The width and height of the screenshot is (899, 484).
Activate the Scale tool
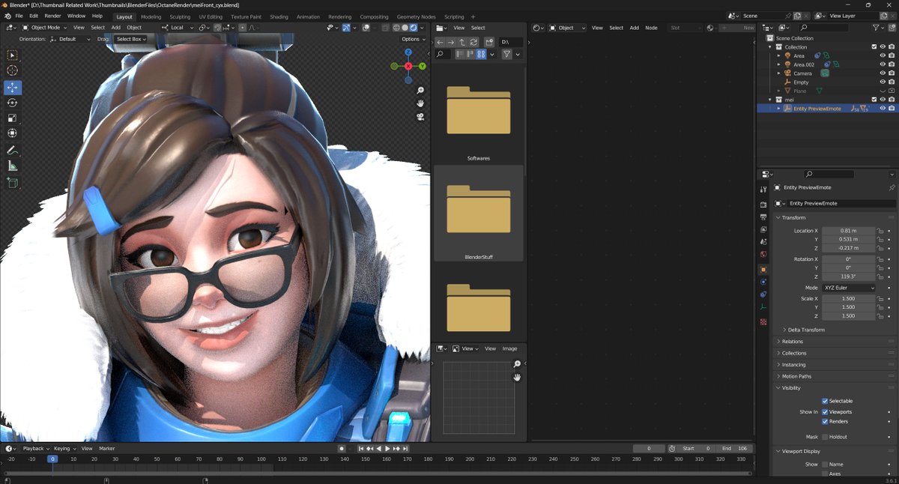tap(13, 118)
